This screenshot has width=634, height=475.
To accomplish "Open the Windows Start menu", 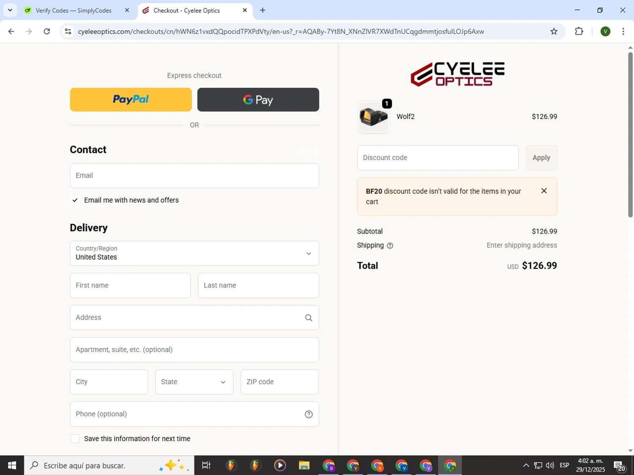I will pyautogui.click(x=12, y=465).
